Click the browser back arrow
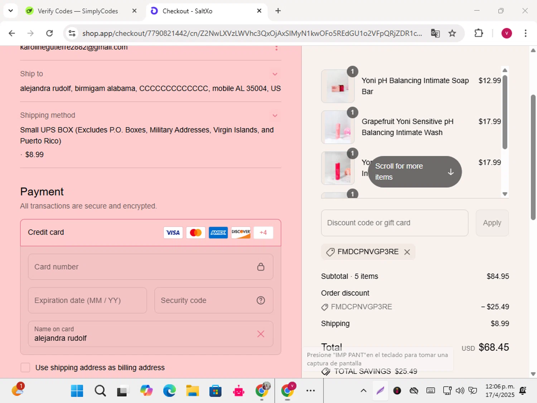The image size is (537, 403). pyautogui.click(x=12, y=33)
